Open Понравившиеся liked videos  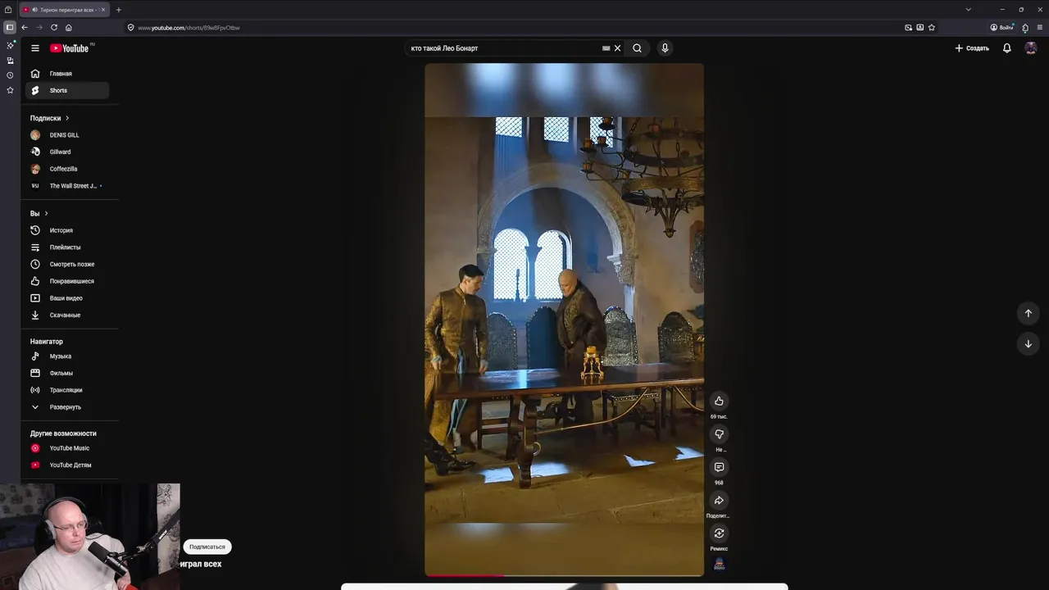[66, 281]
